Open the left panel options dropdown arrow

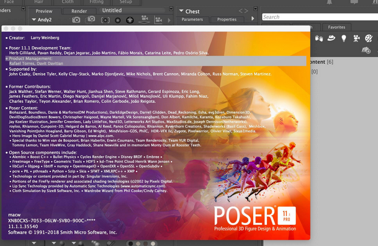tap(23, 9)
